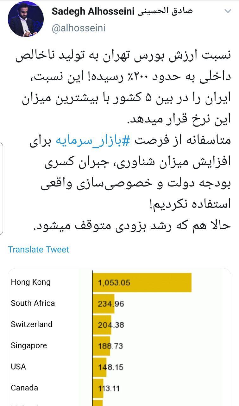Click the USA label
Viewport: 239px width, 406px height.
[x=18, y=367]
